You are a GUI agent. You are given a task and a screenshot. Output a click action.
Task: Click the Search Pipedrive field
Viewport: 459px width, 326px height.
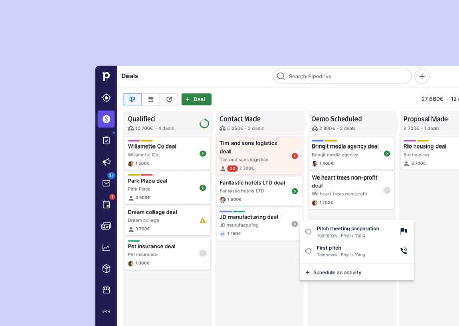342,76
